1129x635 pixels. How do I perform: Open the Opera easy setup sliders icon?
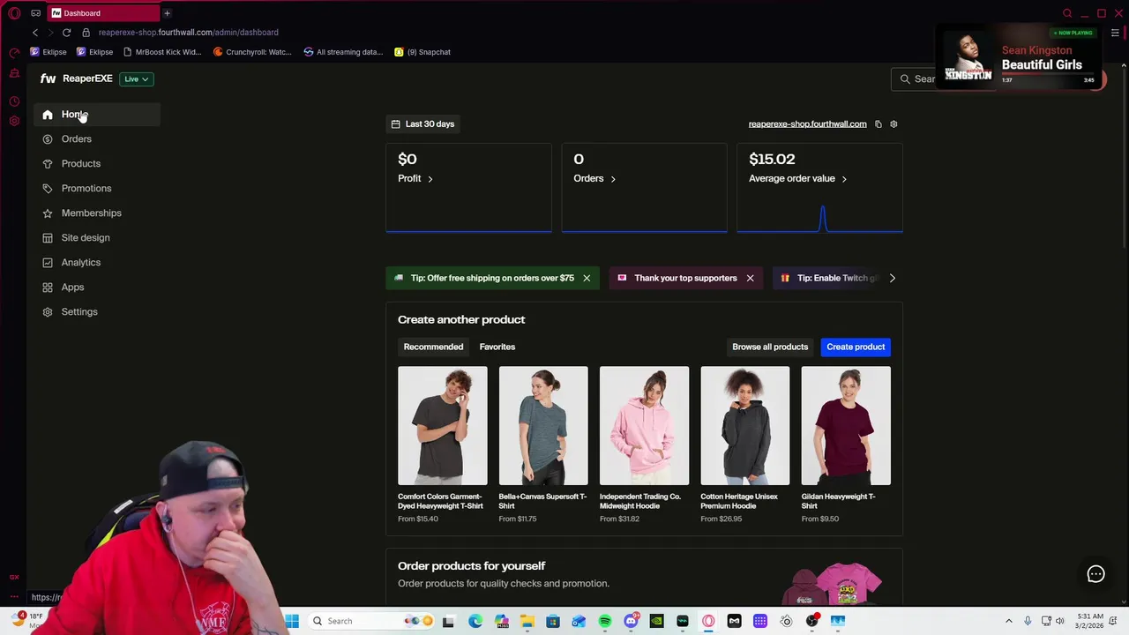(x=1115, y=34)
